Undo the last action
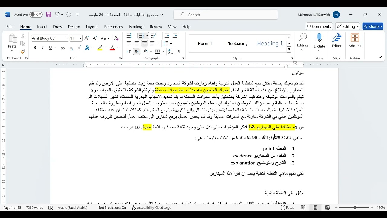 (57, 15)
